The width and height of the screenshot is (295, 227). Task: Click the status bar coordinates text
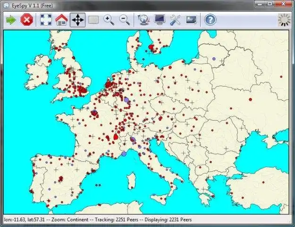[98, 220]
